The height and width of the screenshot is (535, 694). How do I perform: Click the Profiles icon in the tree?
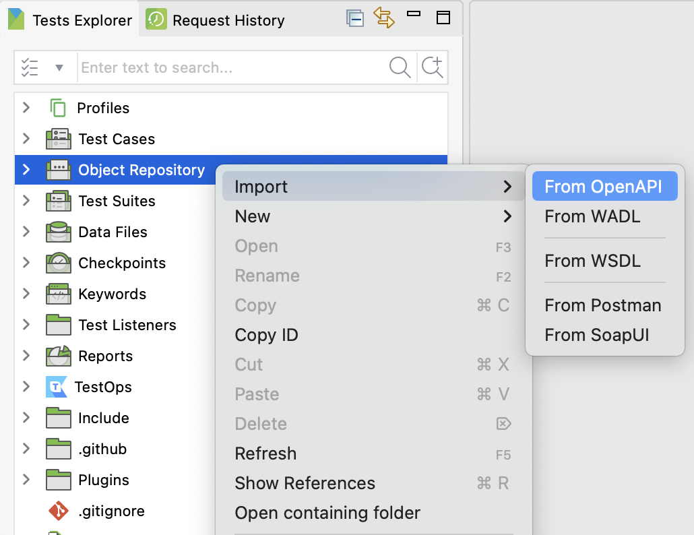58,108
